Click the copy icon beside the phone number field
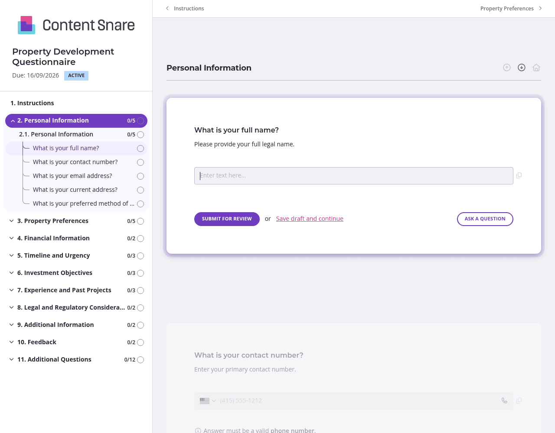Viewport: 555px width, 433px height. 519,401
